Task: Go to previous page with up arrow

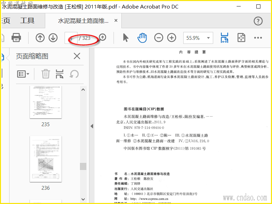Action: click(40, 38)
